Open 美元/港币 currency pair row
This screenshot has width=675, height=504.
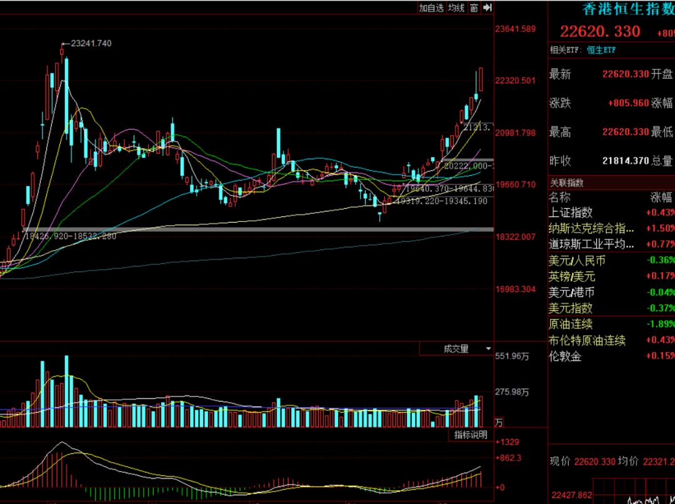(572, 293)
